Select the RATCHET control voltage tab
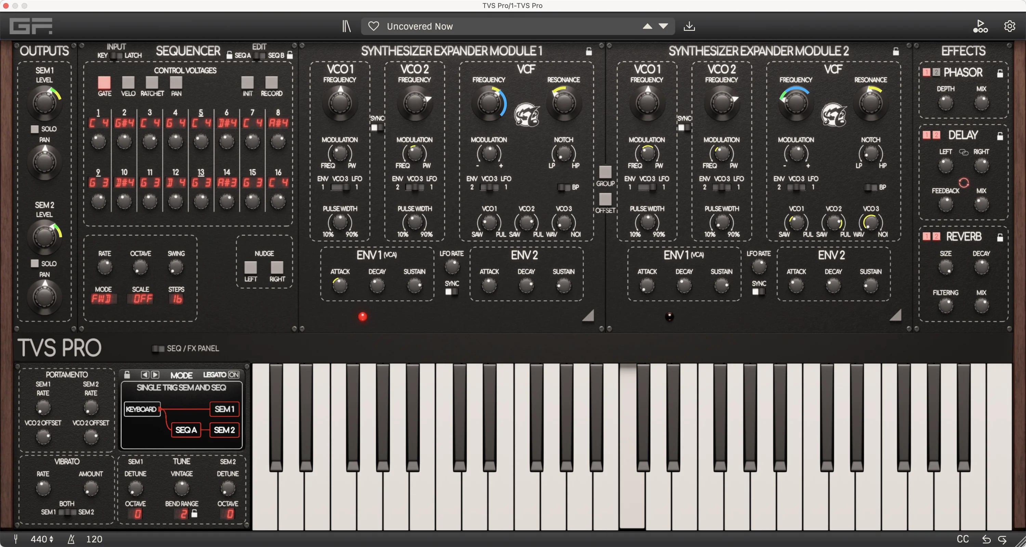Screen dimensions: 1026x547 click(x=152, y=82)
